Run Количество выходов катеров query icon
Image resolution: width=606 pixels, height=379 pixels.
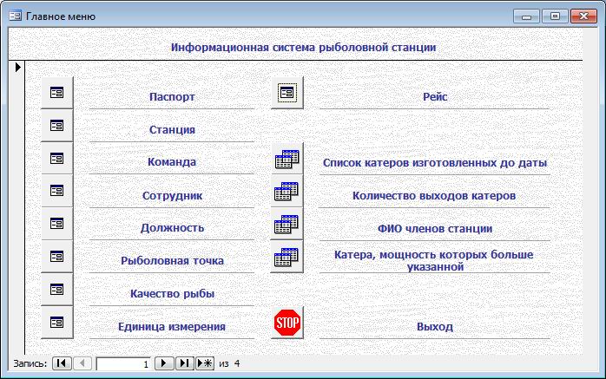point(287,192)
